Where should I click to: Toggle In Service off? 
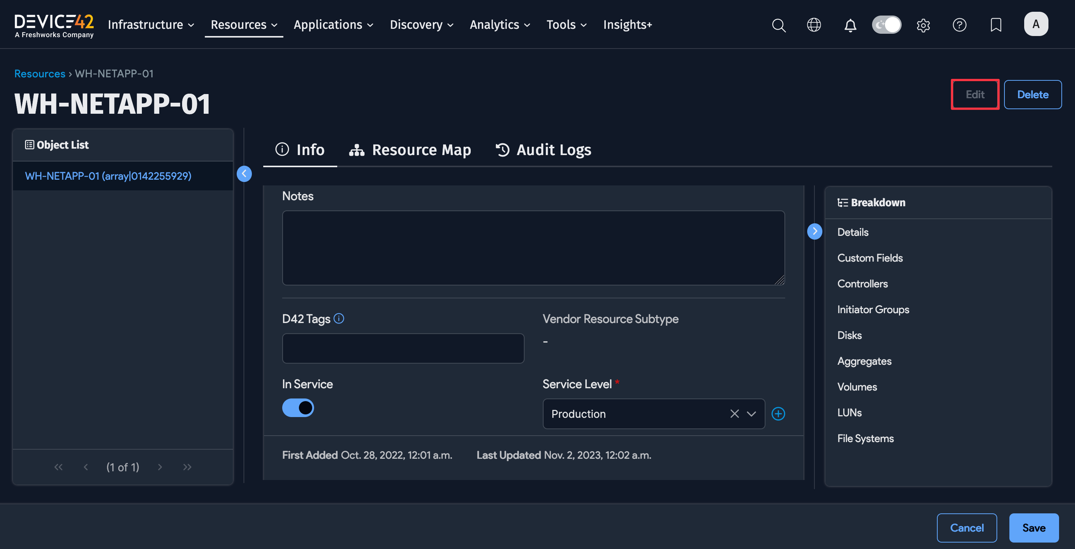point(298,408)
